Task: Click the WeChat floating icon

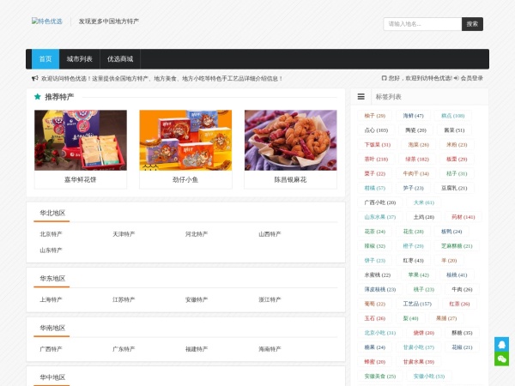Action: pos(502,359)
